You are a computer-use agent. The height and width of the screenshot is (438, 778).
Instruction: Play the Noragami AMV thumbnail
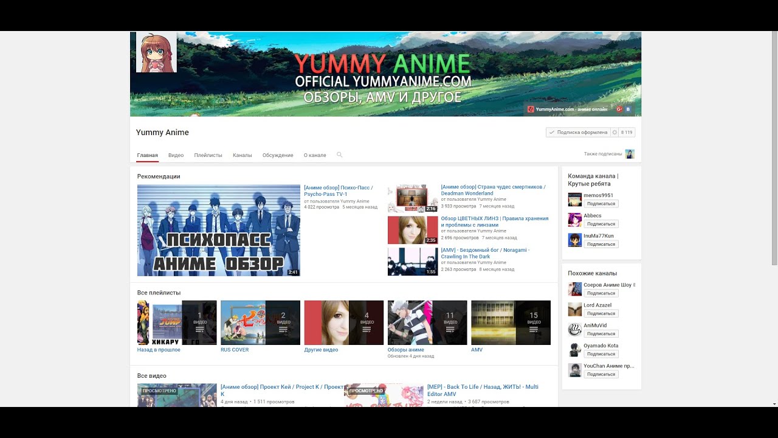(x=413, y=262)
